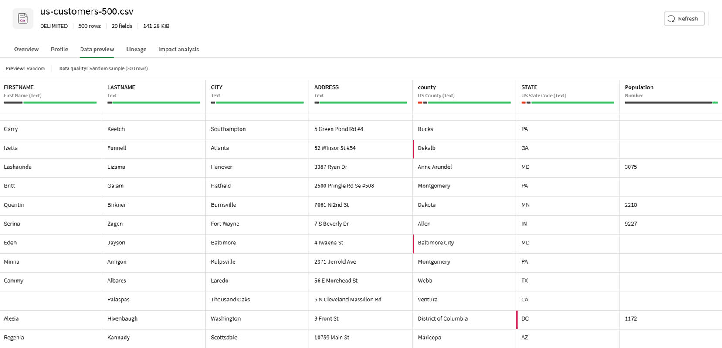Select the Baltimore City county cell
This screenshot has width=722, height=348.
pyautogui.click(x=436, y=243)
